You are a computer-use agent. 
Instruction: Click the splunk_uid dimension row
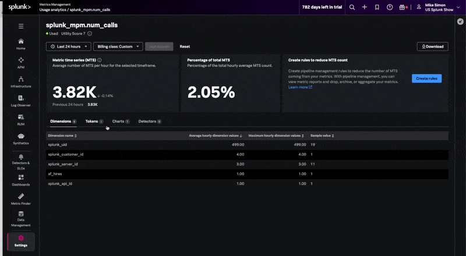tap(247, 145)
